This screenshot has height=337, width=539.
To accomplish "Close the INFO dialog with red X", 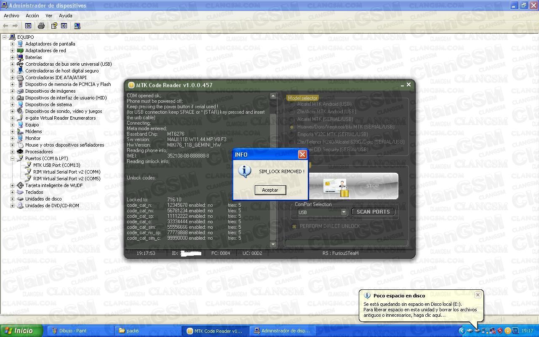I will [x=302, y=155].
